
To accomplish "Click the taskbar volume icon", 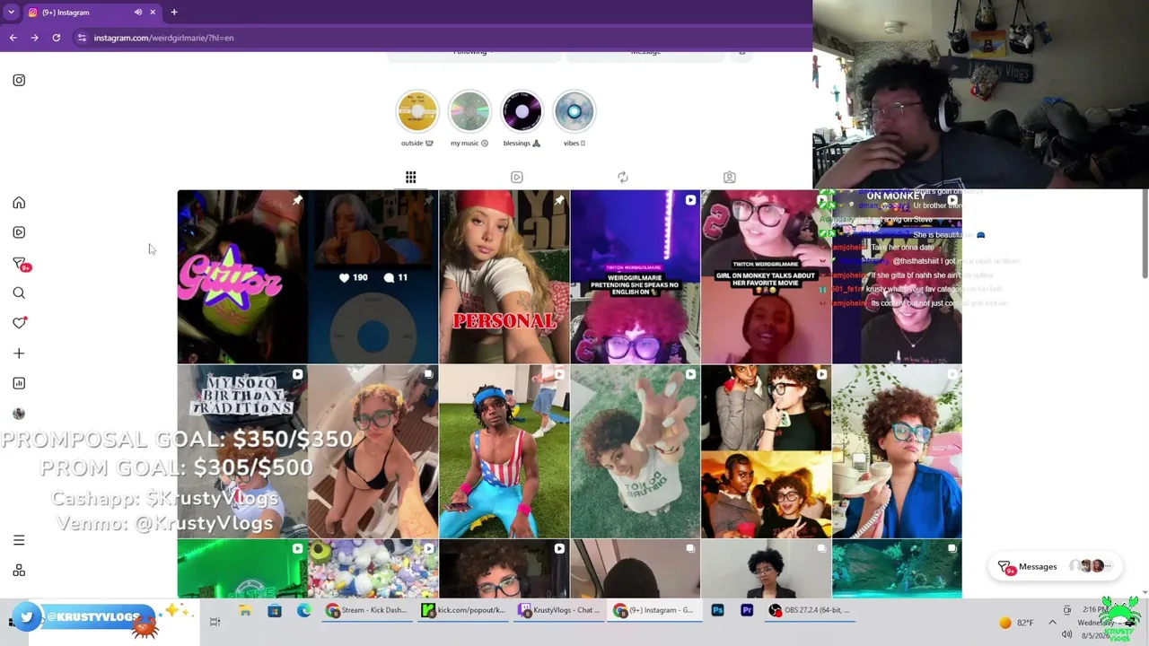I will [x=1066, y=634].
